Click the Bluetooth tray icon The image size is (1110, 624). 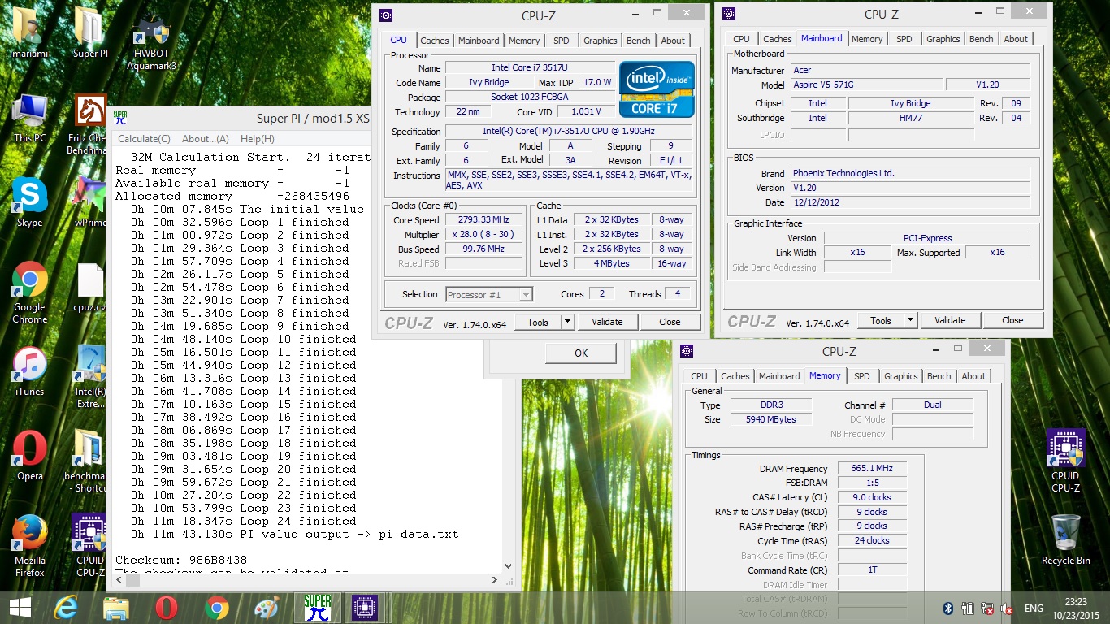947,609
